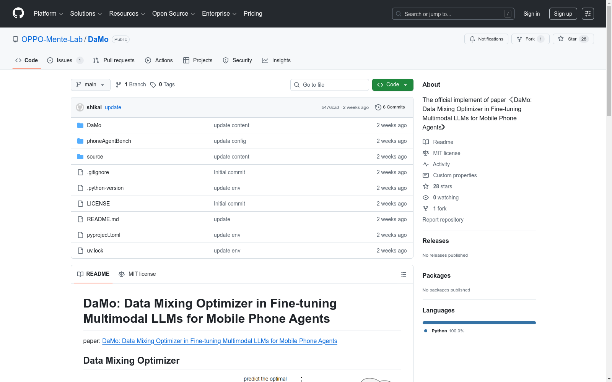
Task: Open the Pull requests tab
Action: click(x=114, y=60)
